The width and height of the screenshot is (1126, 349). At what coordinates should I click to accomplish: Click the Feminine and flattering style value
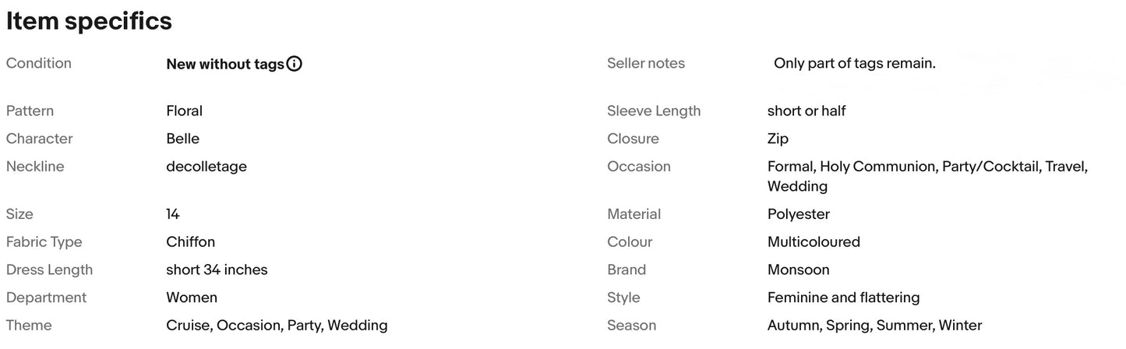tap(844, 298)
